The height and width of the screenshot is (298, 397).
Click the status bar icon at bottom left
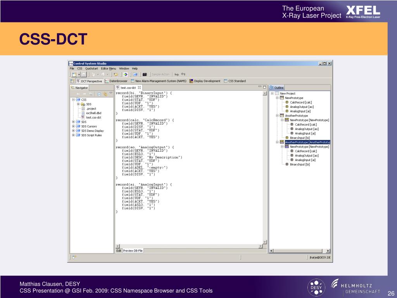click(74, 258)
